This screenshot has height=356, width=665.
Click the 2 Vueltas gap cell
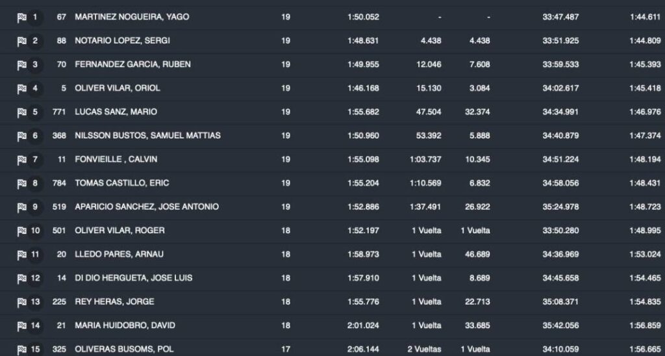424,349
